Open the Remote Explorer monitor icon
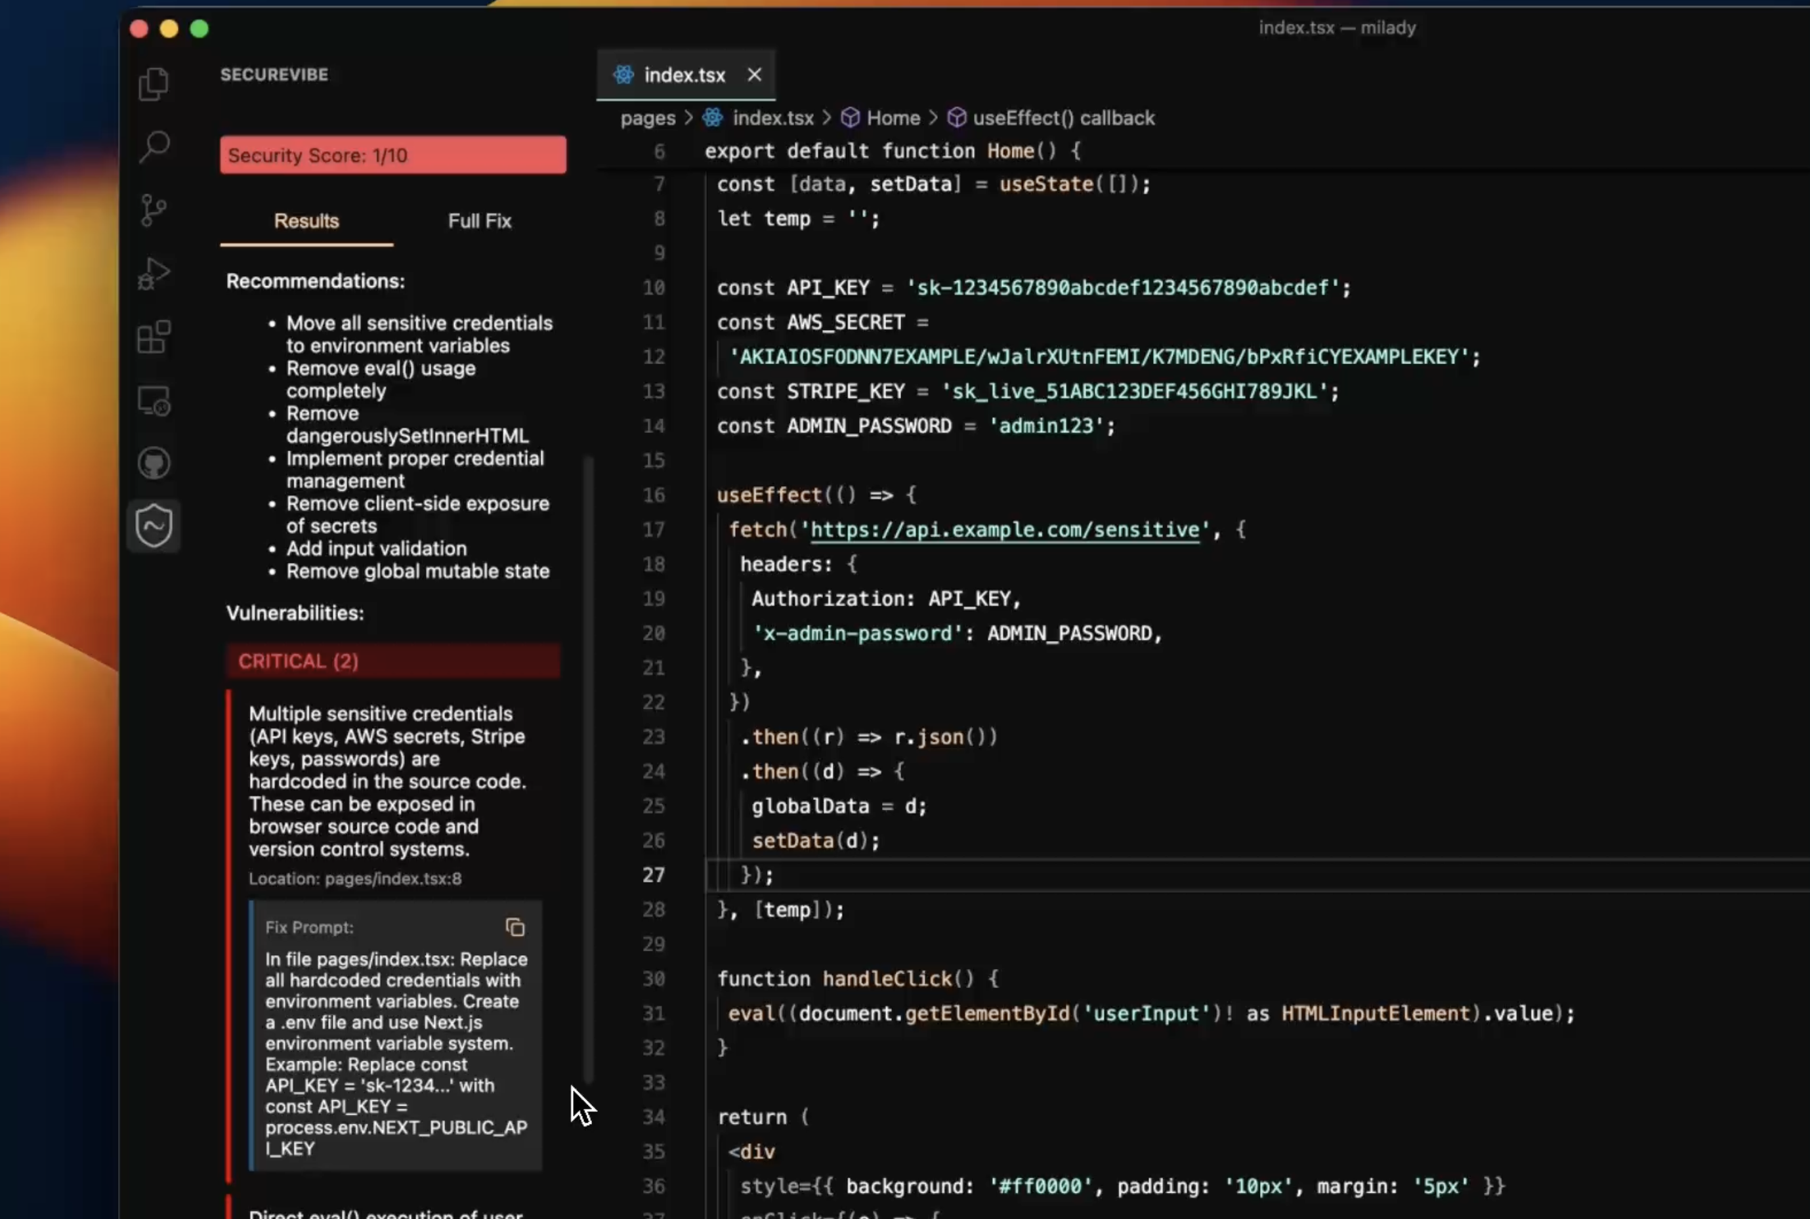The width and height of the screenshot is (1810, 1219). tap(153, 401)
